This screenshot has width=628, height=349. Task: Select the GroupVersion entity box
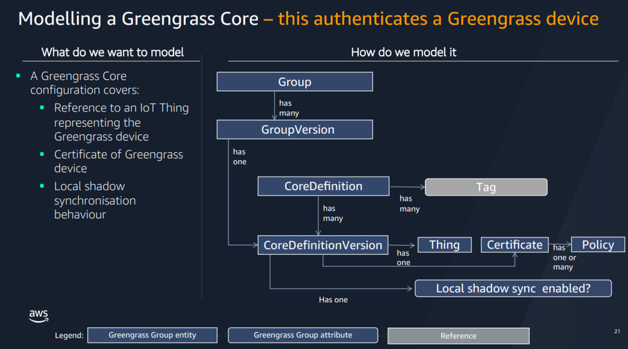[295, 129]
